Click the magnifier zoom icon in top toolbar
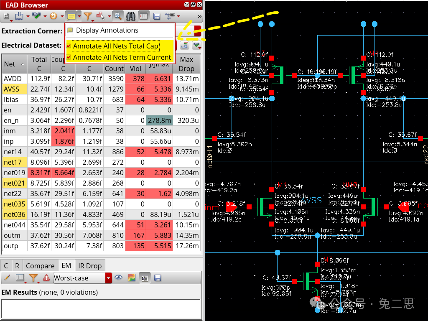Screen dimensions: 428x321 click(118, 16)
